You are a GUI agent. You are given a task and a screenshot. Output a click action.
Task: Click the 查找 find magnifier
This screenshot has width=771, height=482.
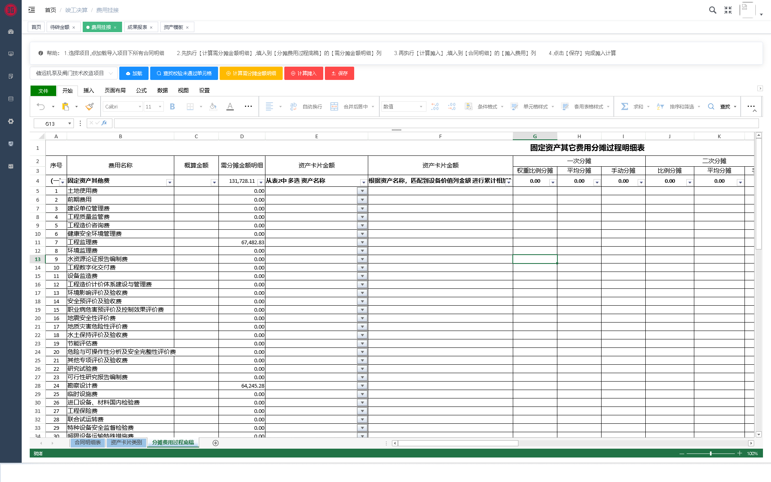coord(711,106)
